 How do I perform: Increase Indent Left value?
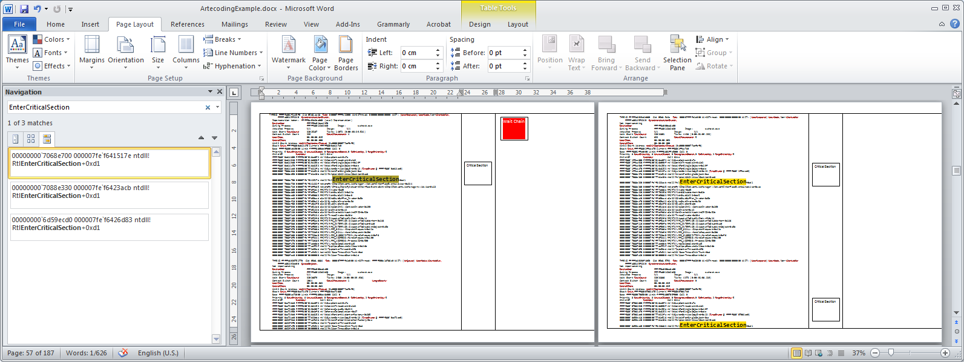[x=438, y=50]
